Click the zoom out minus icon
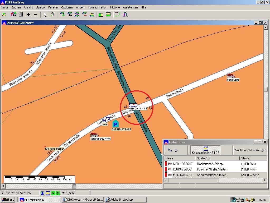 point(36,15)
